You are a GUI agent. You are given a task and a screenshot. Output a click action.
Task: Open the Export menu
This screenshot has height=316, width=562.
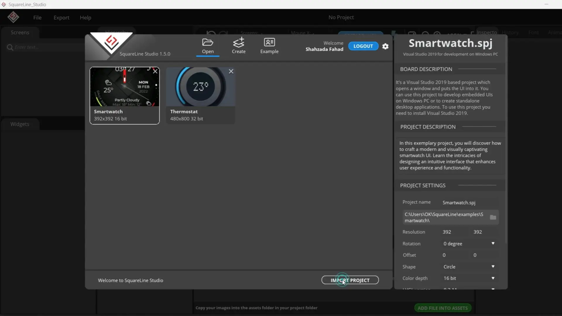click(61, 18)
